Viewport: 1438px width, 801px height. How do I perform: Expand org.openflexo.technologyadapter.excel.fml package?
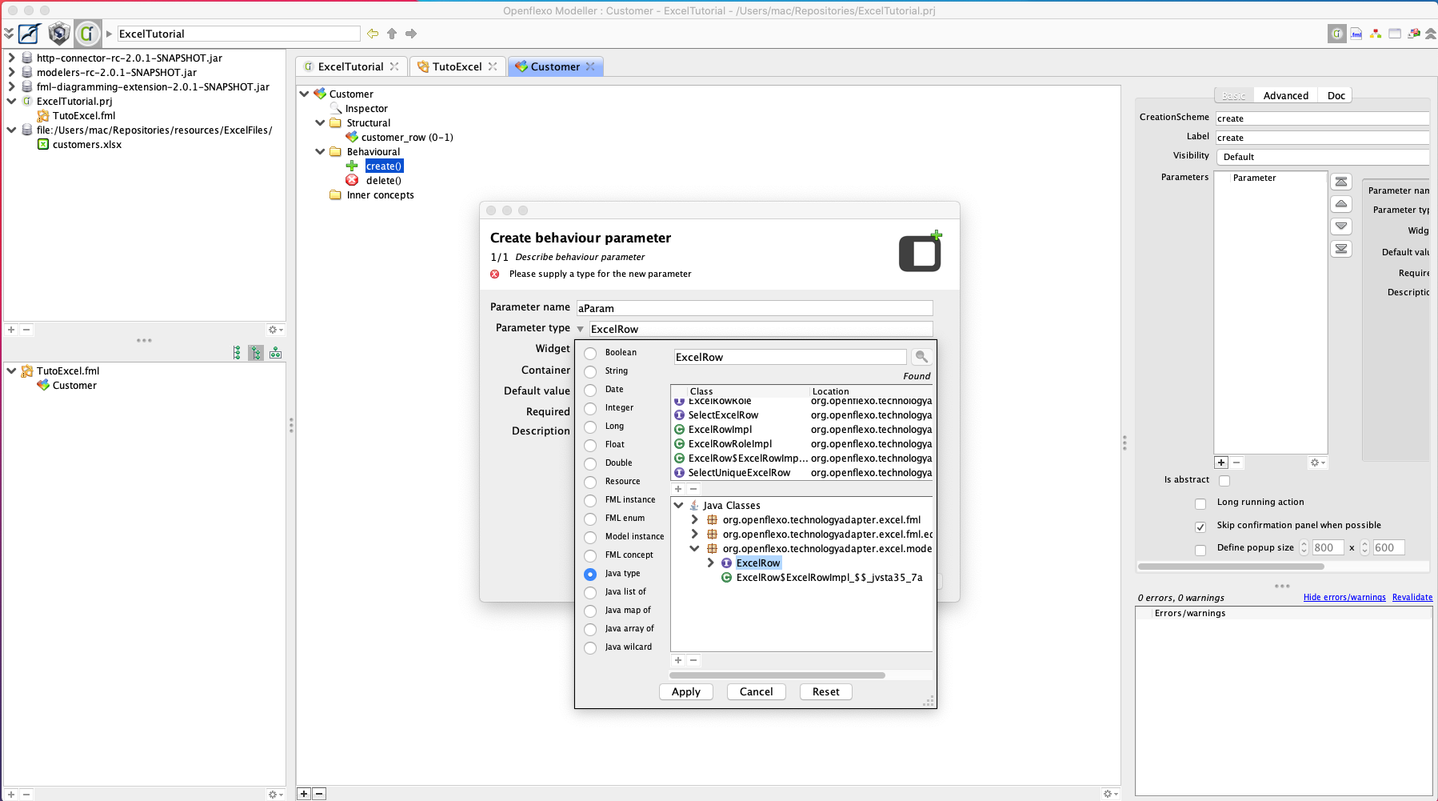694,519
